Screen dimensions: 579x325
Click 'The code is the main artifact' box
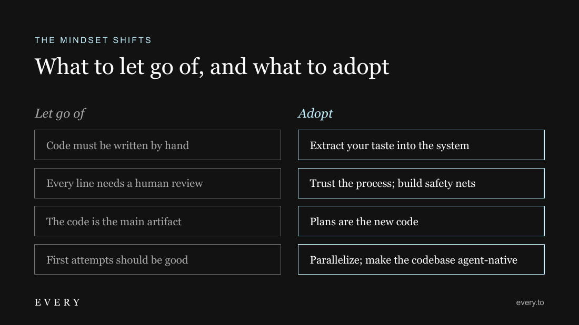(158, 221)
